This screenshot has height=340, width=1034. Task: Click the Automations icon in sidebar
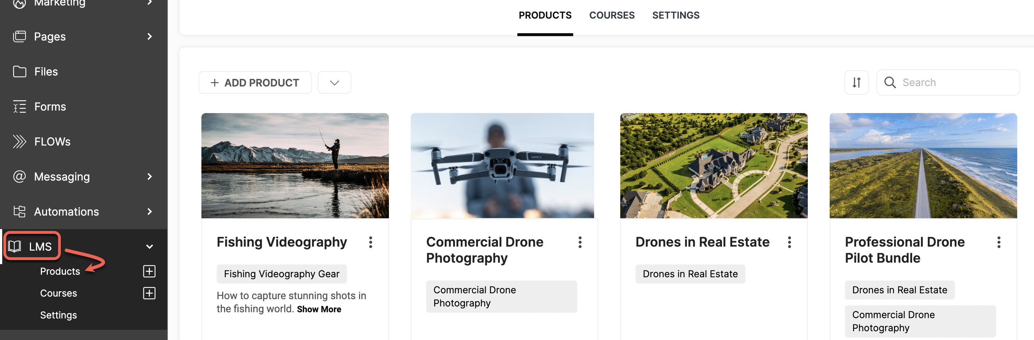(19, 211)
